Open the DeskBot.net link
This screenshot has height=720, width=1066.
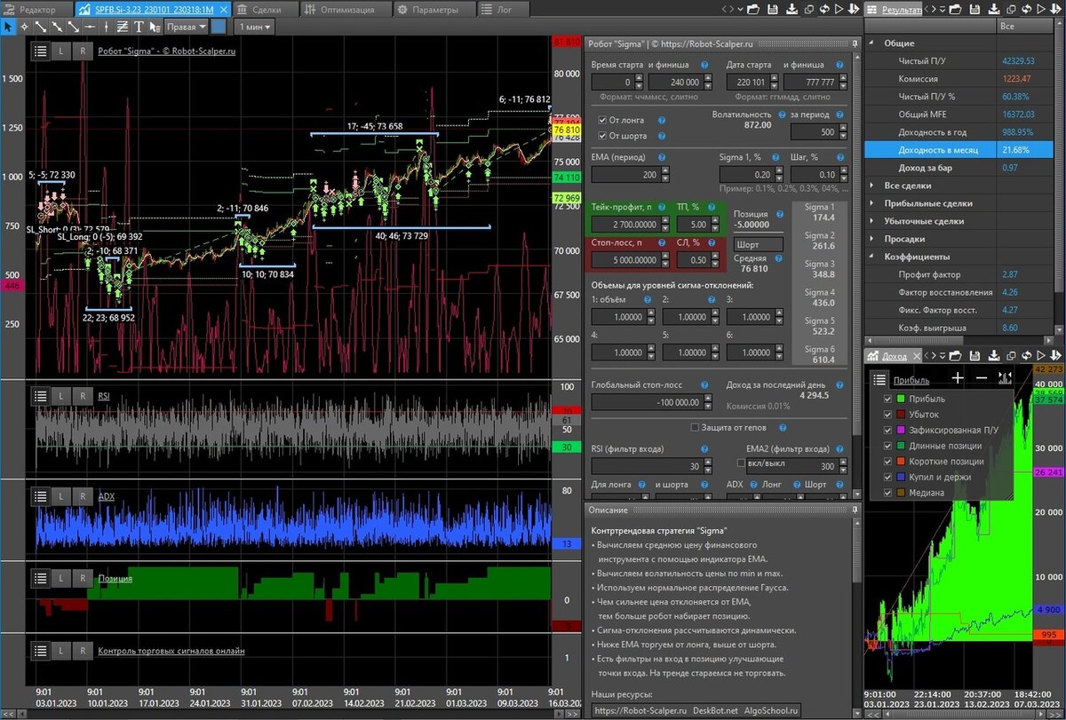coord(715,710)
